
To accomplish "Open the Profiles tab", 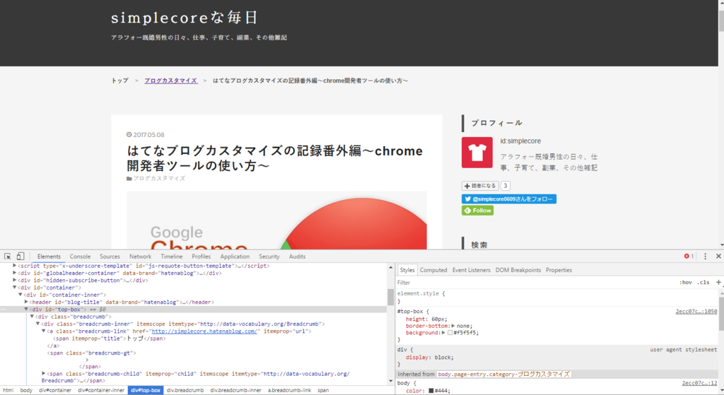I will (x=201, y=257).
